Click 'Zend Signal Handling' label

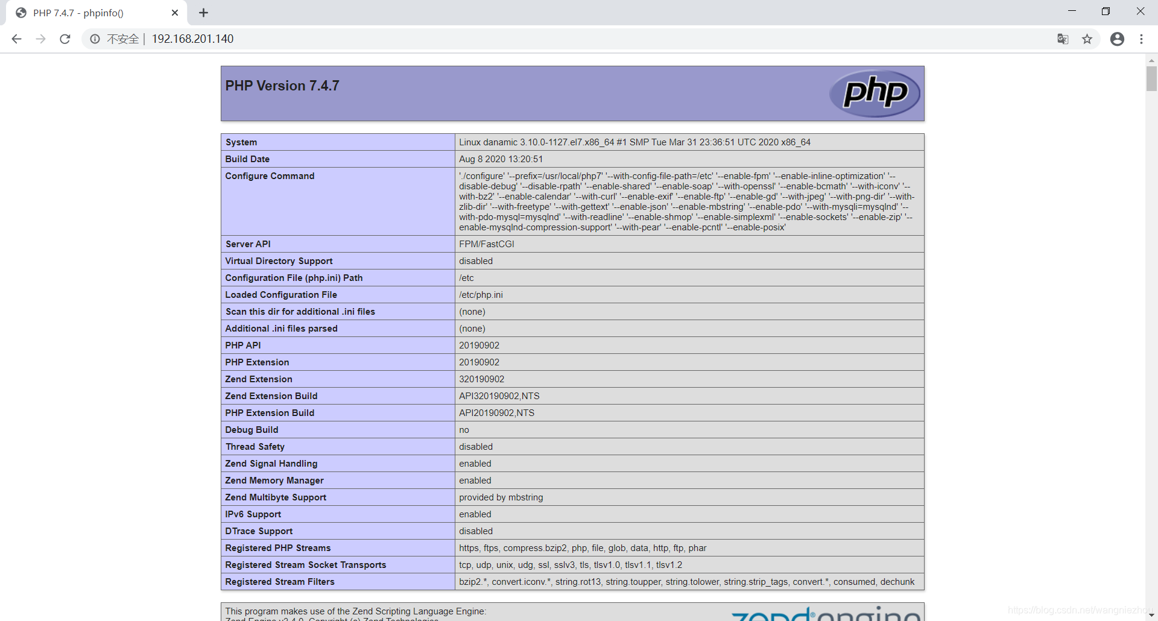(271, 464)
